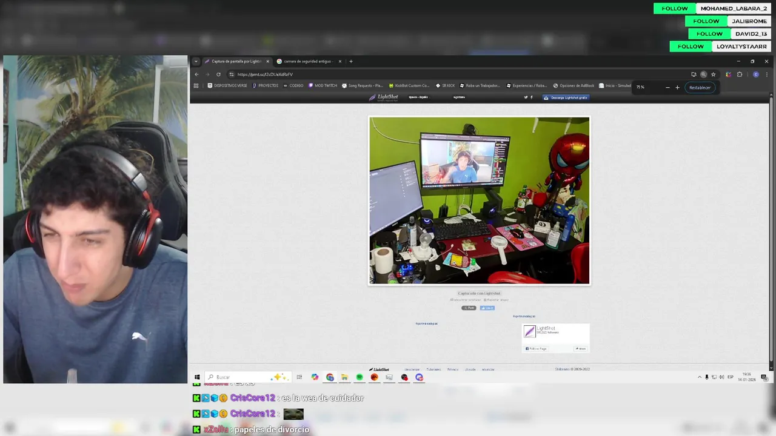Open a new browser tab

350,61
